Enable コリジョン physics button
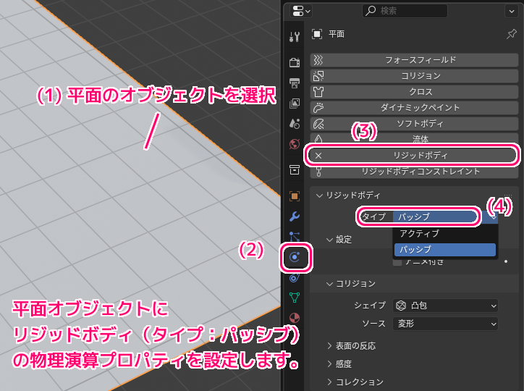Screen dimensions: 524x391 [414, 76]
